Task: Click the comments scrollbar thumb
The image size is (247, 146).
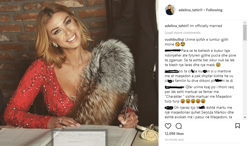Action: click(x=245, y=32)
